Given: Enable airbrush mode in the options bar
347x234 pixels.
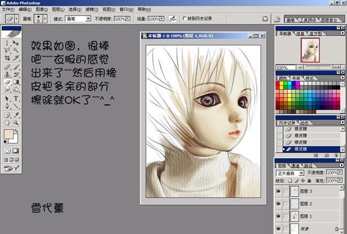Looking at the screenshot, I should [172, 19].
